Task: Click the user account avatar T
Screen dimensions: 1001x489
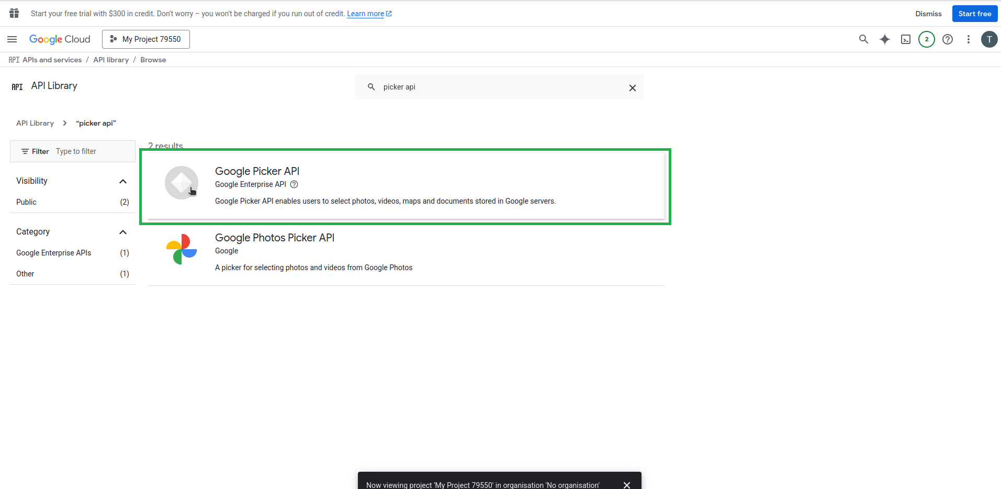Action: (989, 39)
